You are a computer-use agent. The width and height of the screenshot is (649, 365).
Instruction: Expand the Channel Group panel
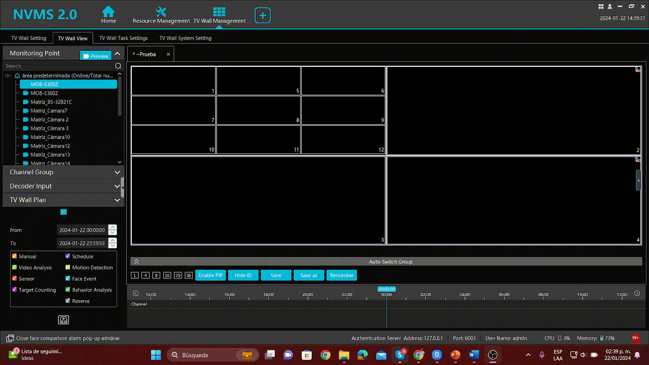[117, 172]
